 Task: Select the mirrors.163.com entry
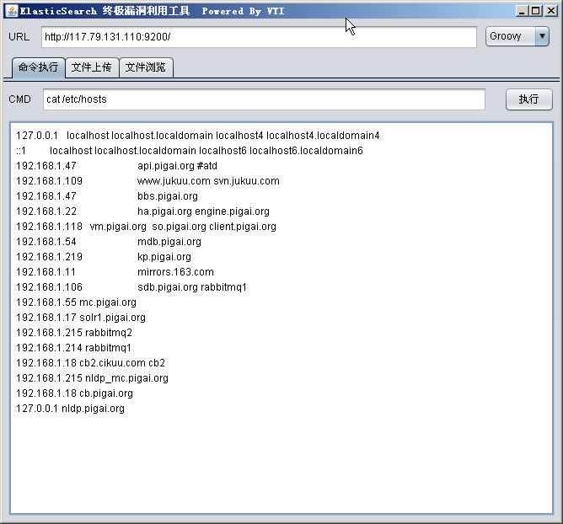click(175, 272)
